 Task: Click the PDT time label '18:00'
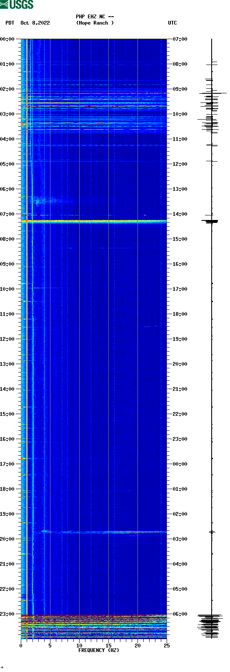(7, 489)
